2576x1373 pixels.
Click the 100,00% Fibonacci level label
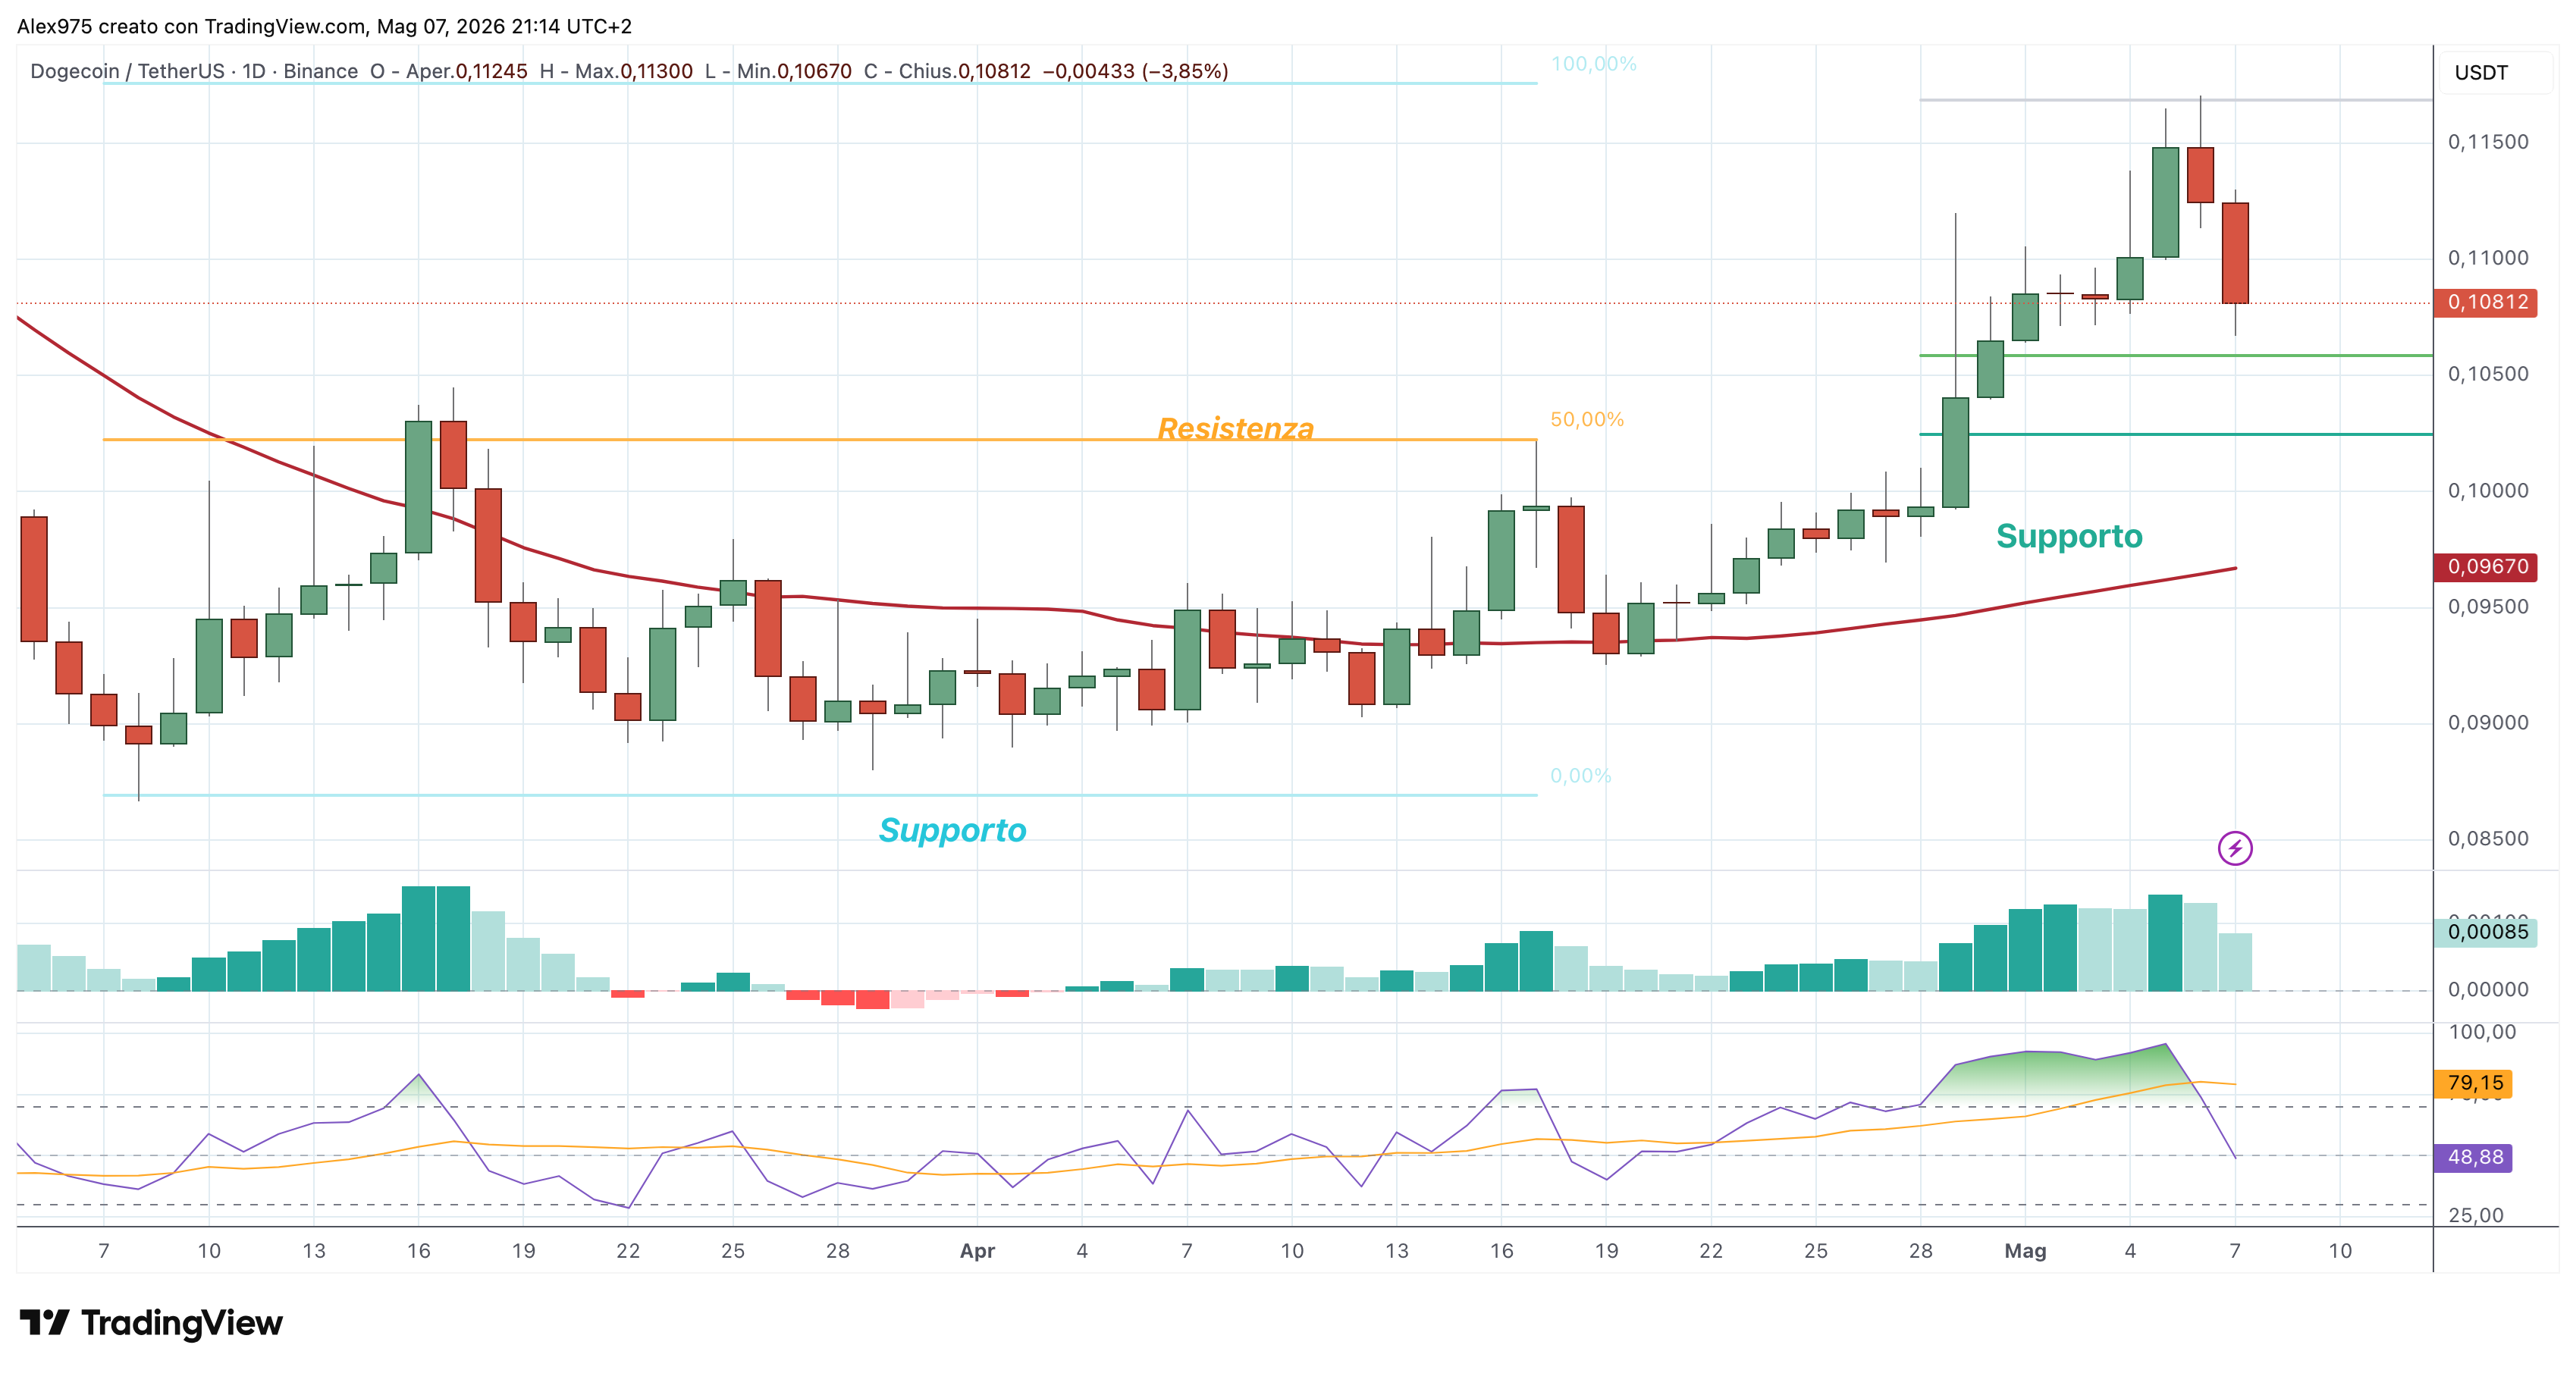click(1593, 64)
